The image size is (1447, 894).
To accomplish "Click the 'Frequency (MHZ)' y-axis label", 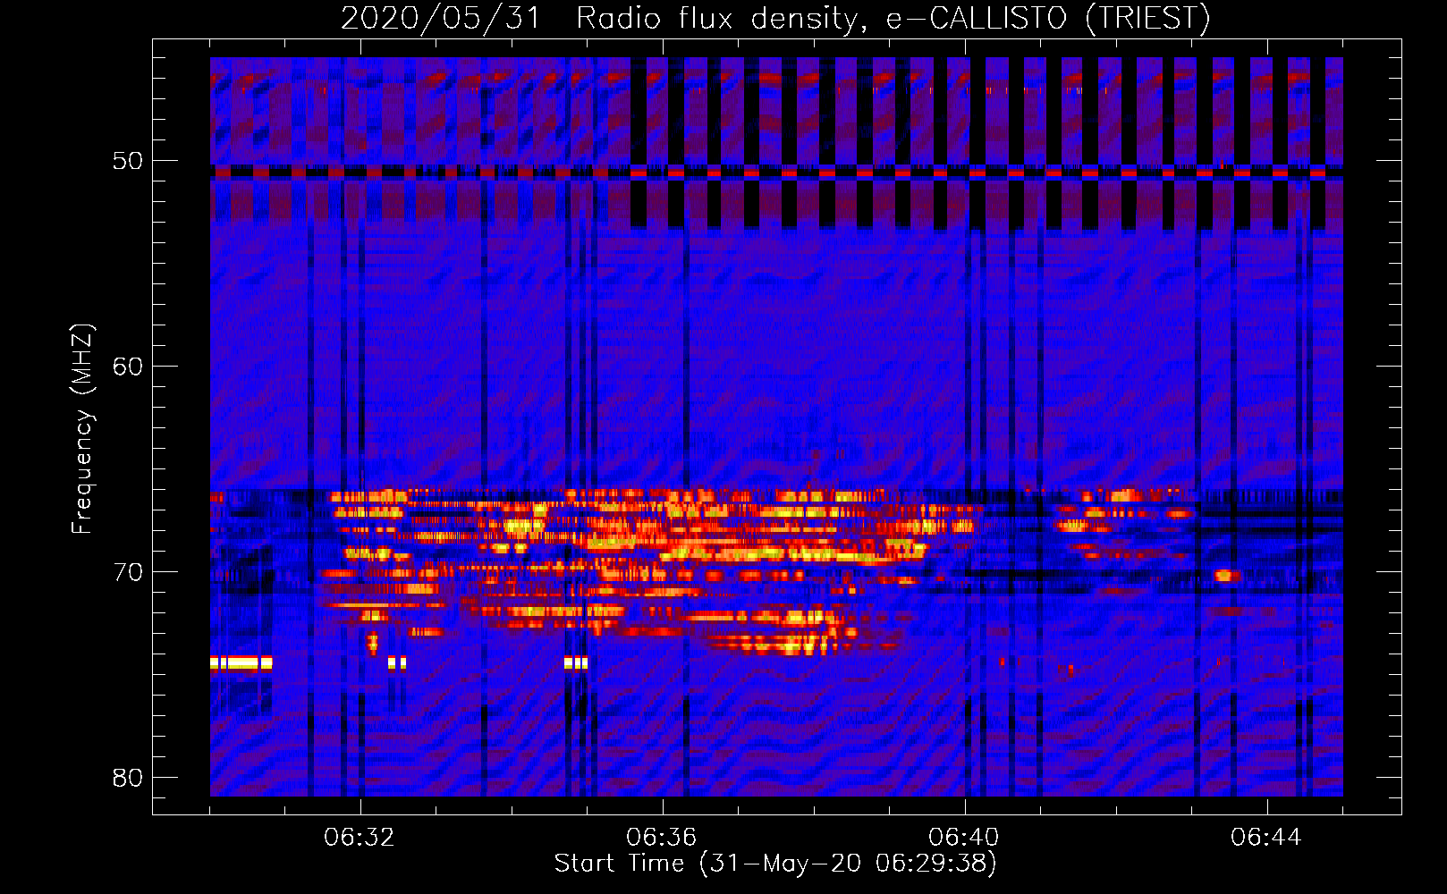I will coord(81,429).
